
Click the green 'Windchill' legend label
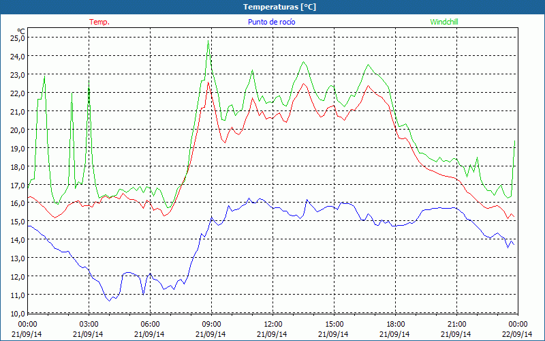pyautogui.click(x=444, y=22)
